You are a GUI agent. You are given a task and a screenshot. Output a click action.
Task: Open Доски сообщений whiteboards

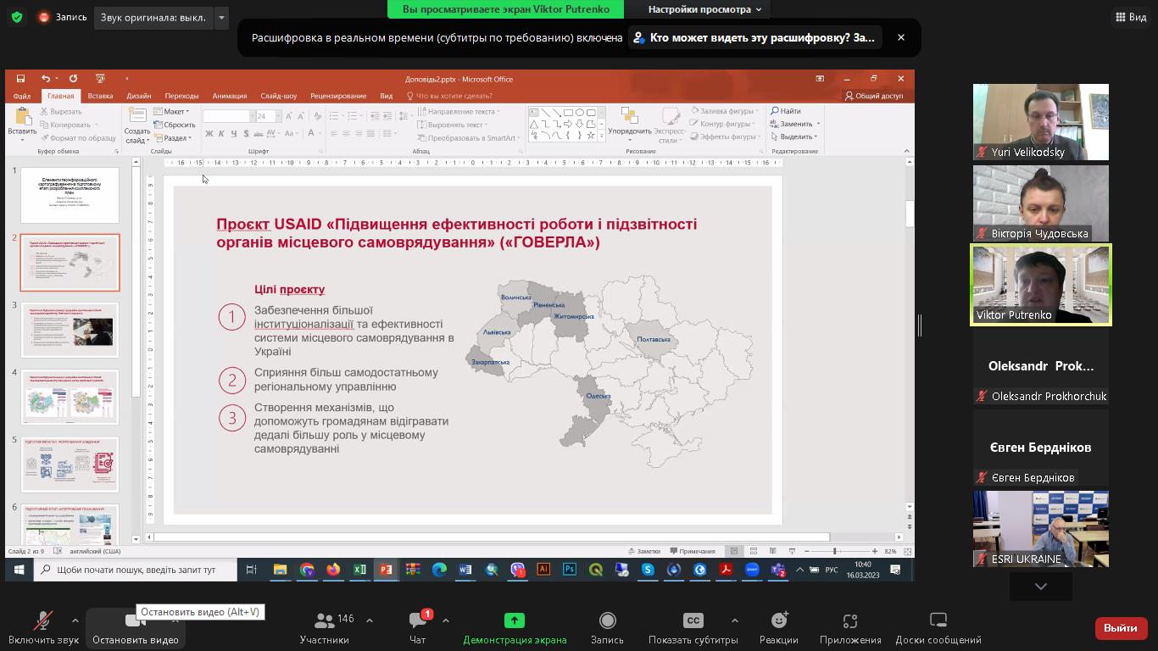tap(938, 628)
